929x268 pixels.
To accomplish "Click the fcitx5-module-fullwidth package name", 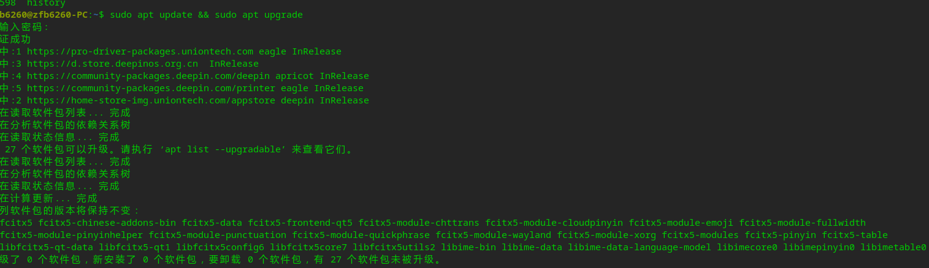I will (802, 223).
